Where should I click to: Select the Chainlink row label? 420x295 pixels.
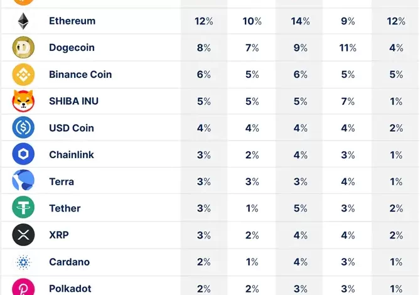[x=72, y=154]
